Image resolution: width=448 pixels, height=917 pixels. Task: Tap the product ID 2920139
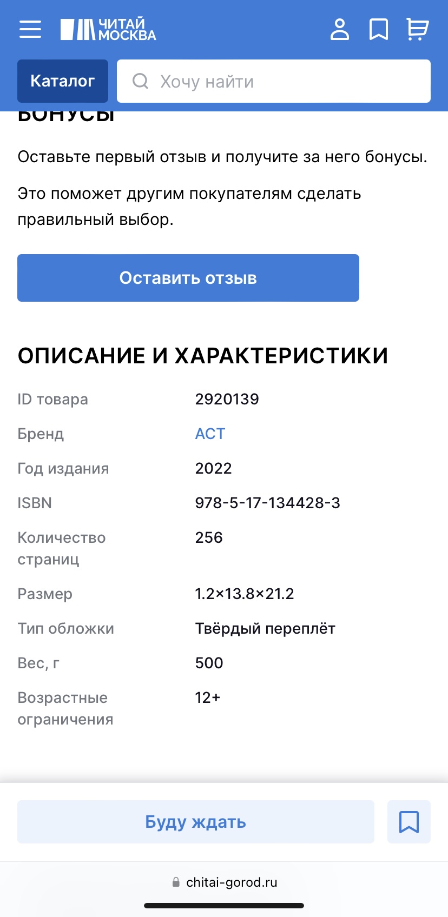point(227,399)
